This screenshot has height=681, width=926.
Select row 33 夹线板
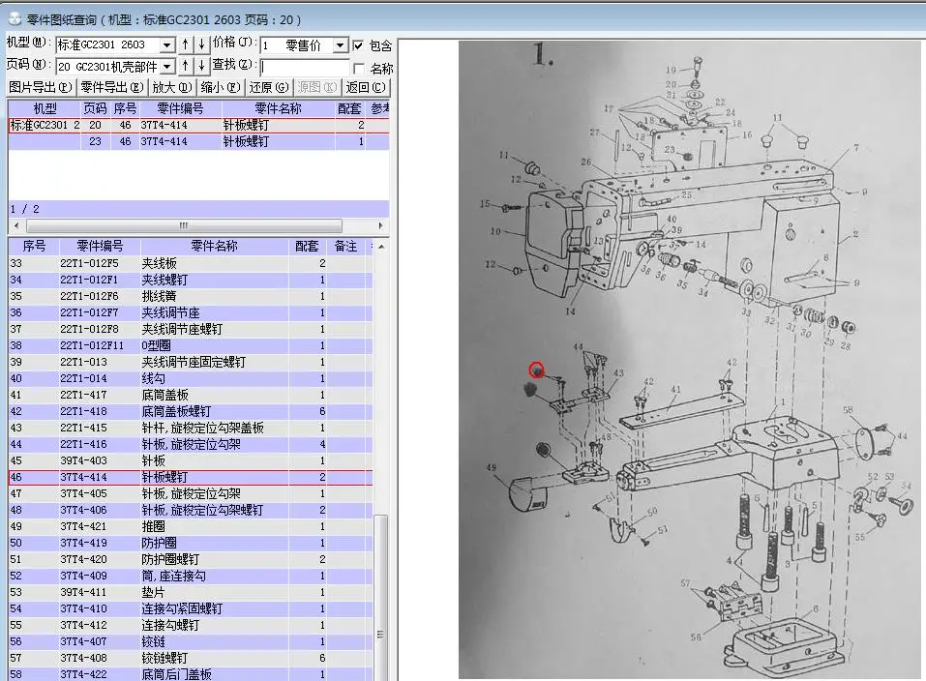tap(191, 263)
